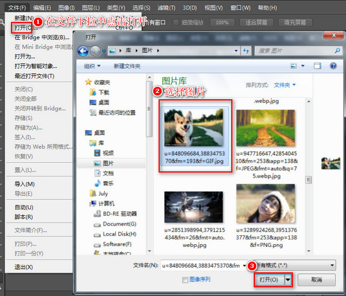Click the file list scrollbar thumb
The image size is (346, 296).
[309, 179]
